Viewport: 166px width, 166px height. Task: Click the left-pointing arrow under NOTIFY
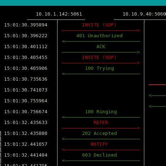(x=101, y=150)
